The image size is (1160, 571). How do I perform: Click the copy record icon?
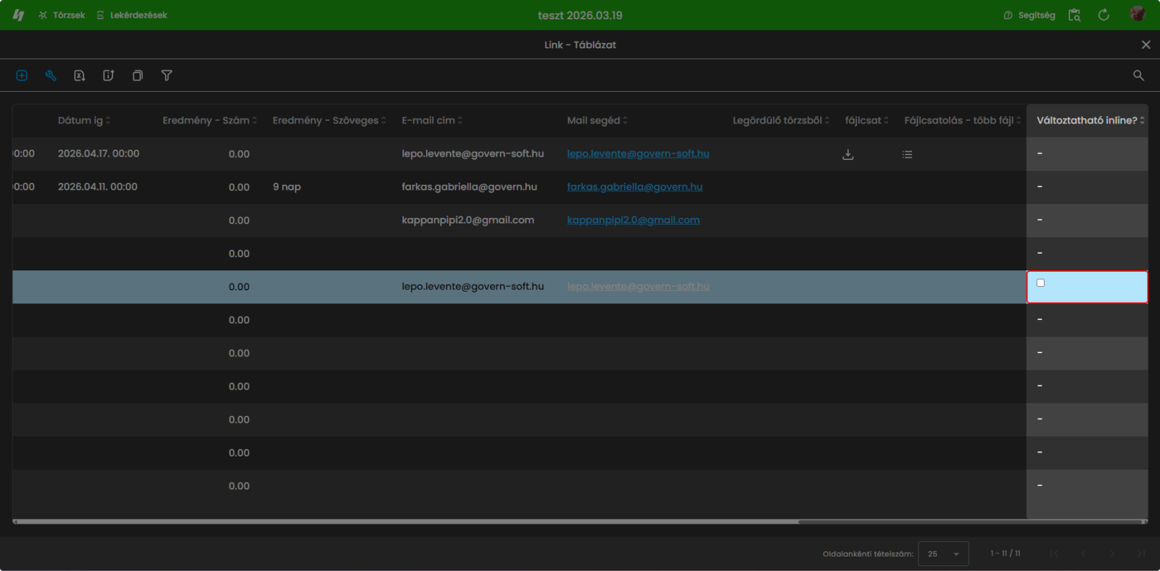click(x=137, y=76)
